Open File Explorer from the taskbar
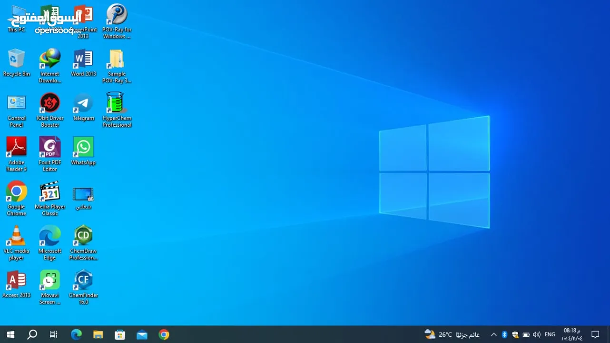This screenshot has height=343, width=610. pyautogui.click(x=98, y=334)
